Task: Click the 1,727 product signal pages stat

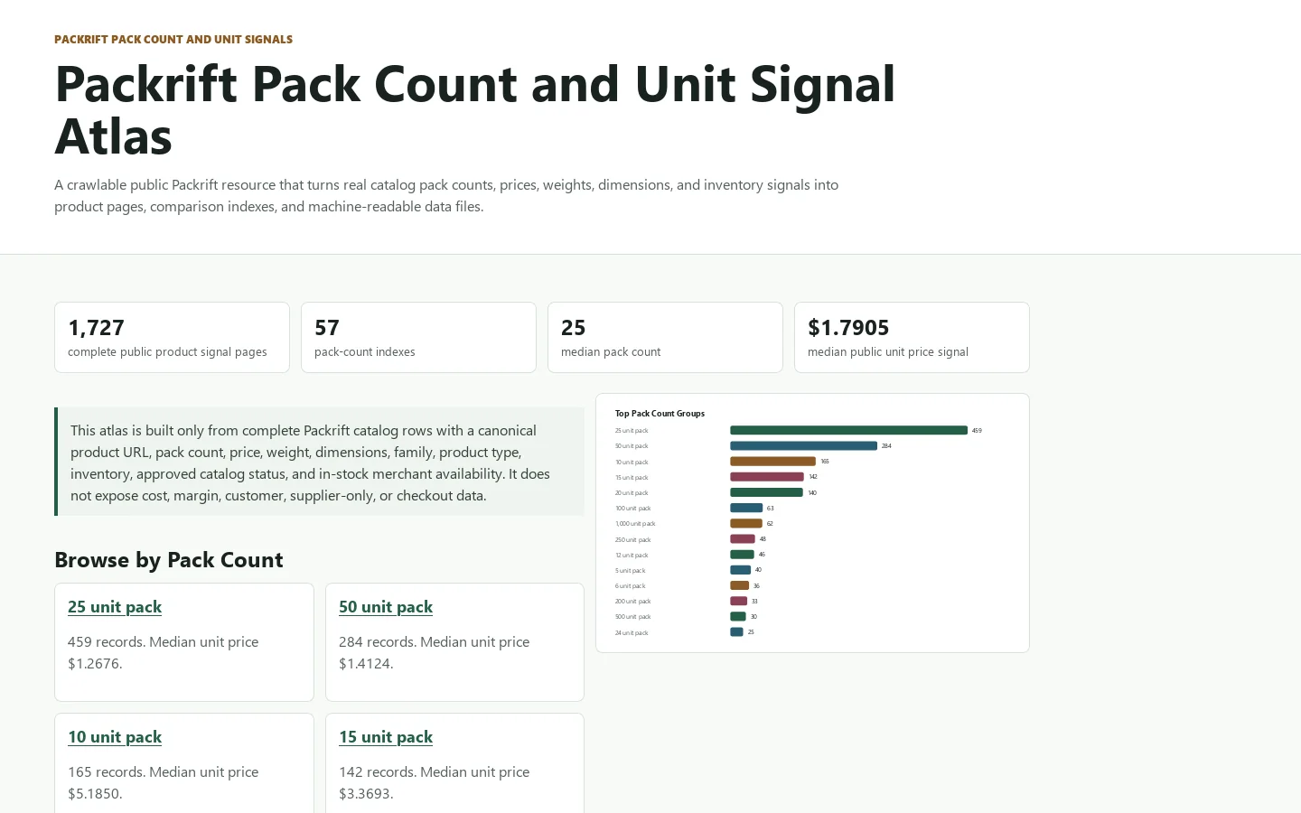Action: click(x=172, y=337)
